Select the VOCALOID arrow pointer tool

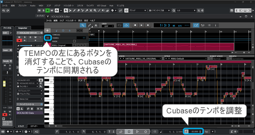pyautogui.click(x=83, y=25)
